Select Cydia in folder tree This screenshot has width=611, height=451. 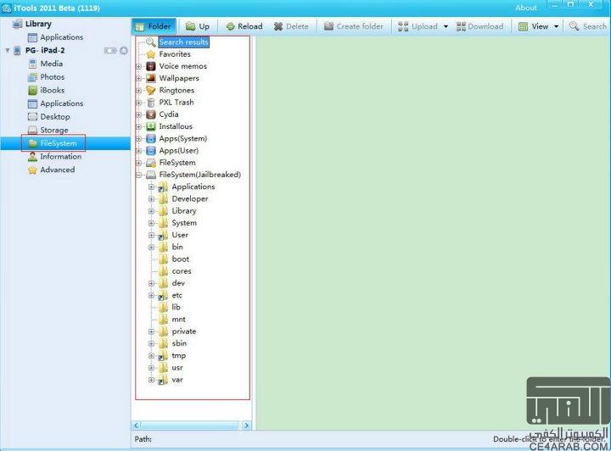[169, 114]
